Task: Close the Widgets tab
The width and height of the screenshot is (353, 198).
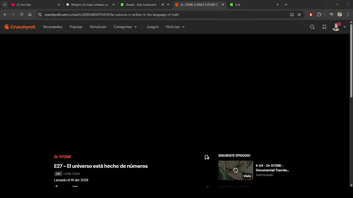Action: [113, 5]
